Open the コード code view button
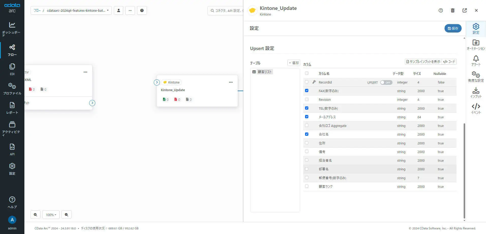Image resolution: width=486 pixels, height=234 pixels. 449,62
